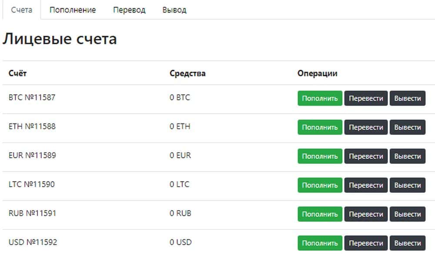Click Пополнить for the EUR account
Viewport: 435px width, 255px height.
click(320, 156)
